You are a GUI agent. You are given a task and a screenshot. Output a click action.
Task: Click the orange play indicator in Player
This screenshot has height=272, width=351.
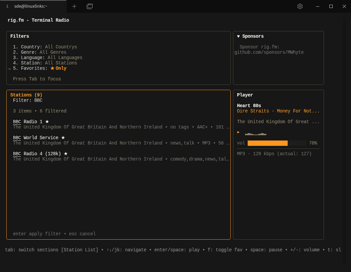238,132
